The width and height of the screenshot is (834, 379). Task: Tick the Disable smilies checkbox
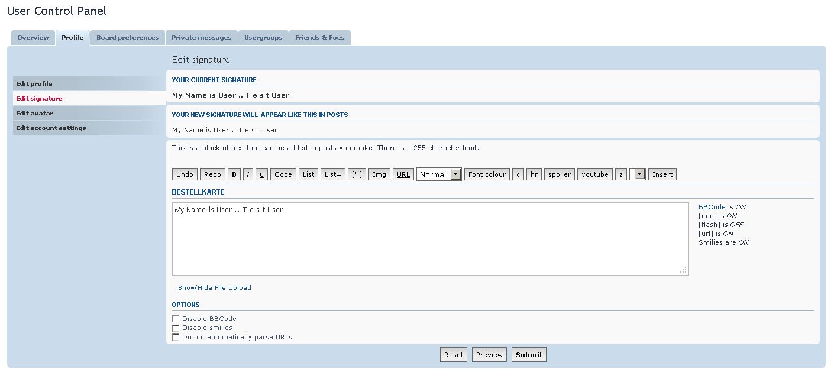coord(176,328)
